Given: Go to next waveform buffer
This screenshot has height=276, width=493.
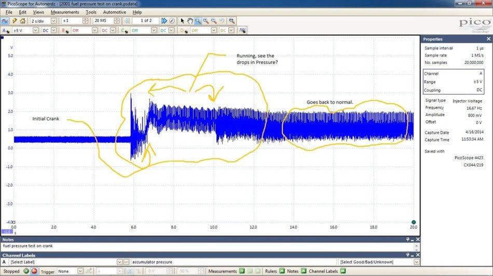Looking at the screenshot, I should click(164, 21).
